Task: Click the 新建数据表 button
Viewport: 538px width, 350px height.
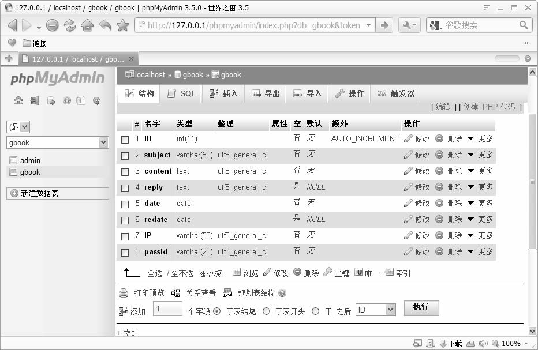Action: pyautogui.click(x=58, y=193)
